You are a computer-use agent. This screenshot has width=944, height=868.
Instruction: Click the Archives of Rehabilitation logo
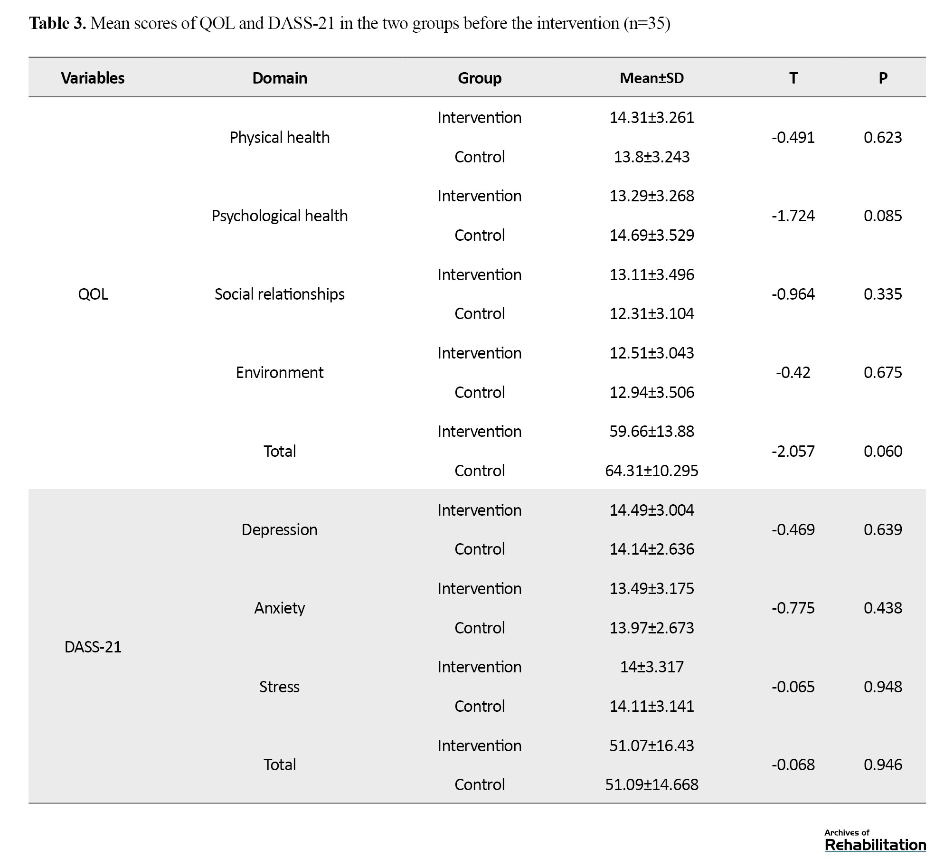pyautogui.click(x=875, y=841)
